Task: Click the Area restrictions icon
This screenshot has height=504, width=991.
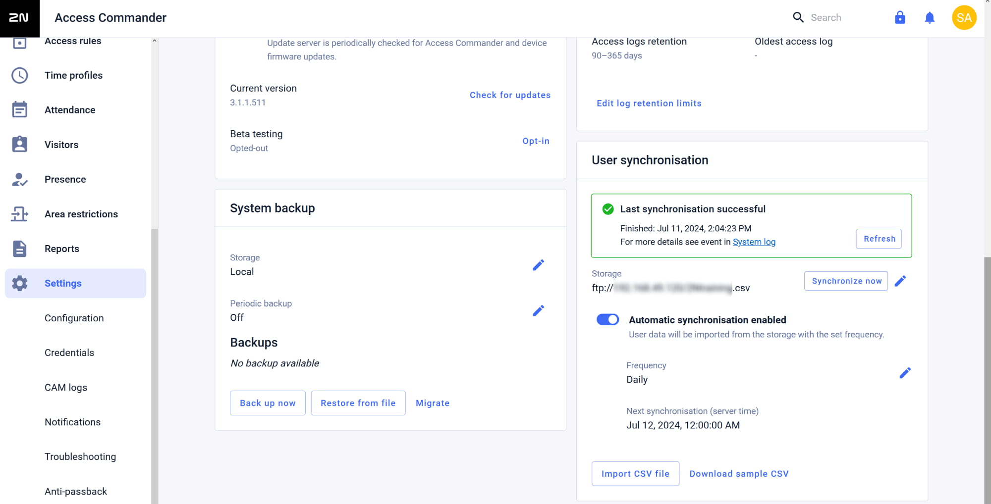Action: pyautogui.click(x=19, y=214)
